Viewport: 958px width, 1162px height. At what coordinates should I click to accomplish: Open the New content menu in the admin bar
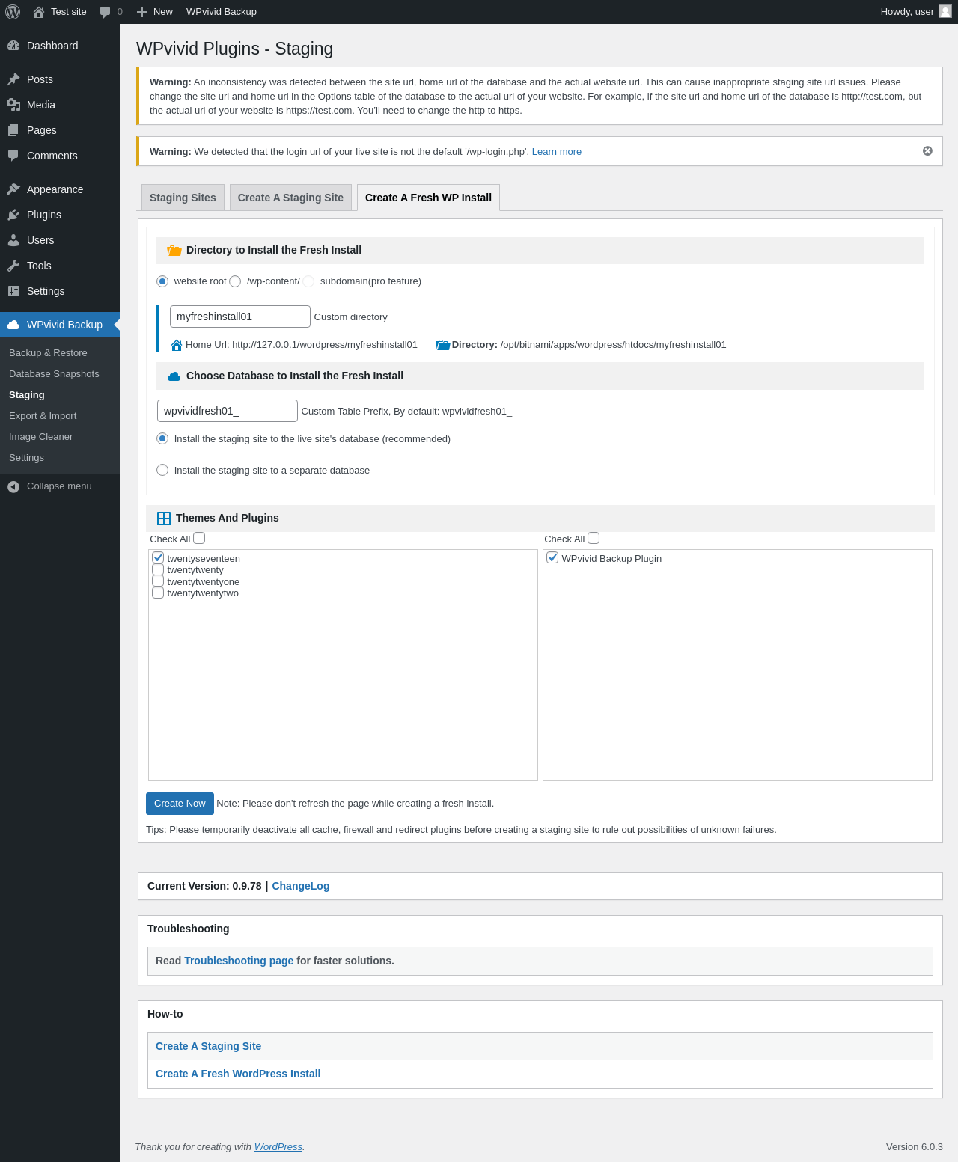(x=155, y=12)
